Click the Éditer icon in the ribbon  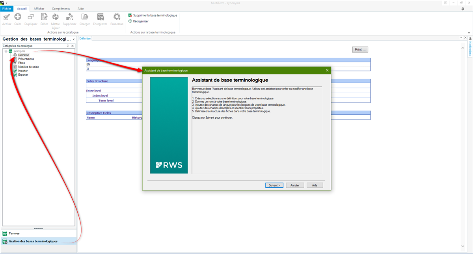click(44, 17)
